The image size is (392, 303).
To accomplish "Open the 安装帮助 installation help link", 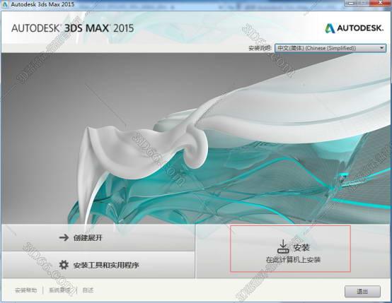I will coord(26,290).
